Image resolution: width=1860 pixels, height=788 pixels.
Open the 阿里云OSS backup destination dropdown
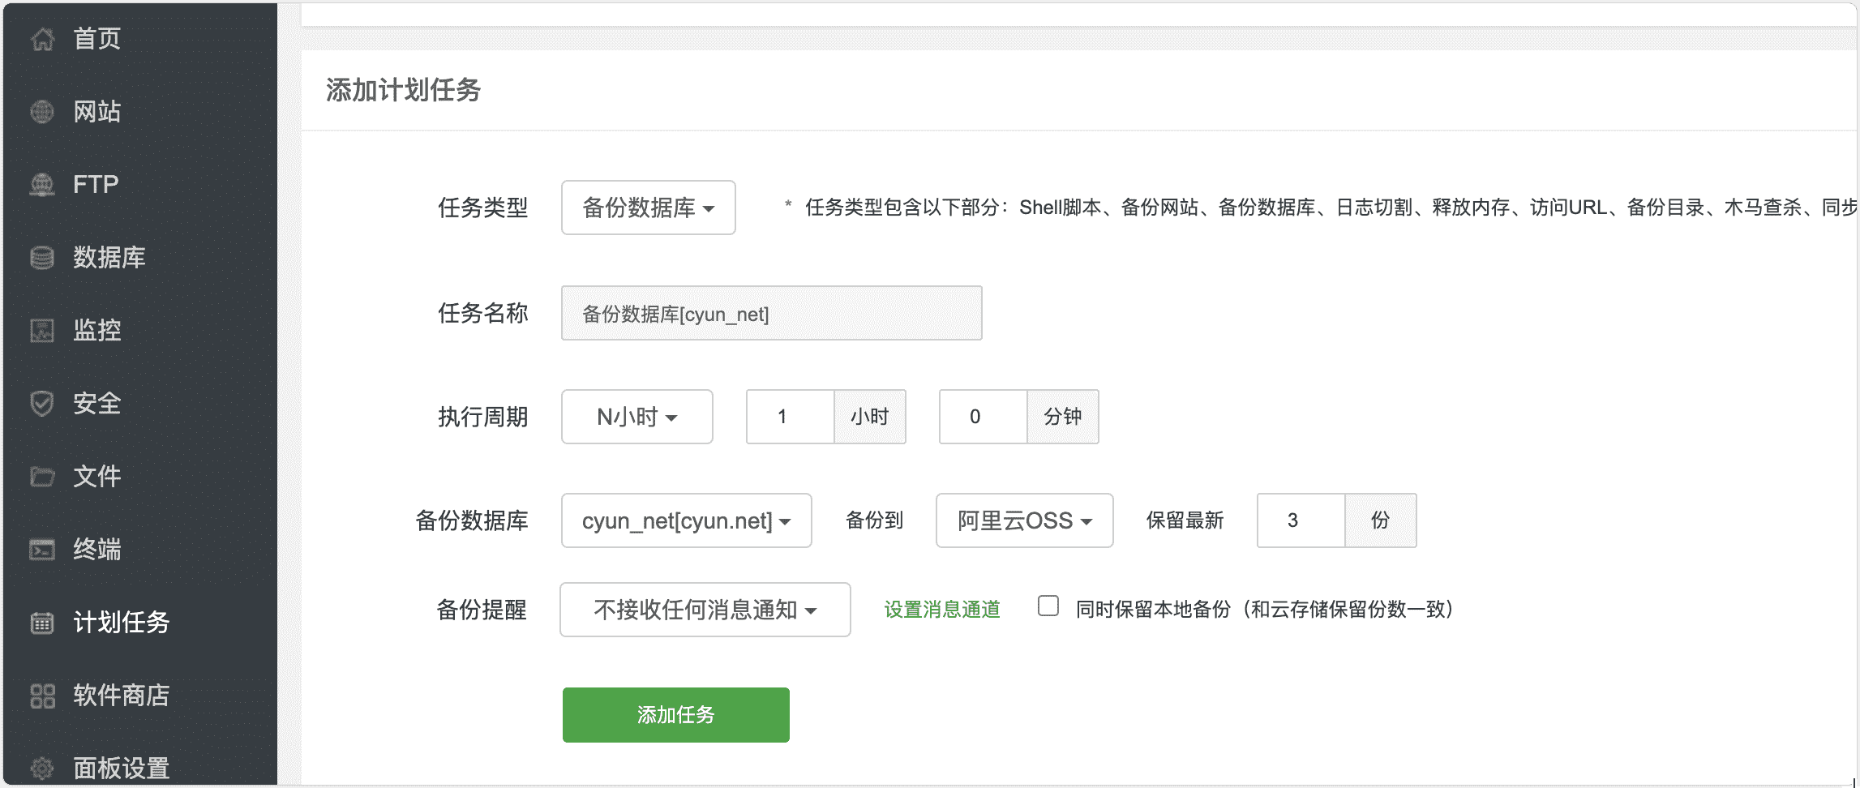(1024, 520)
